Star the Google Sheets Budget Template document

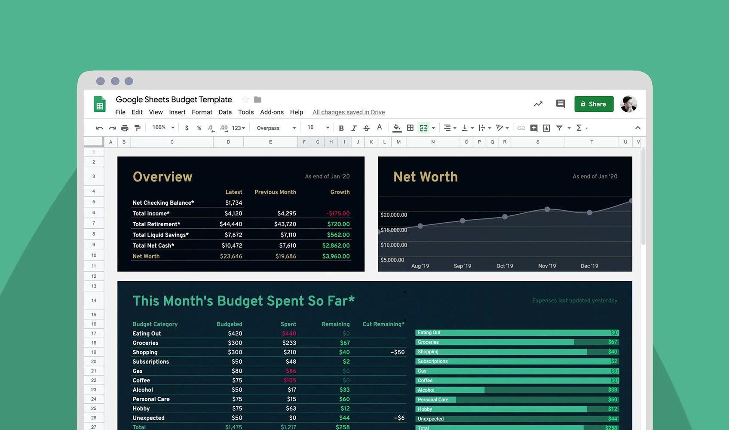coord(245,100)
